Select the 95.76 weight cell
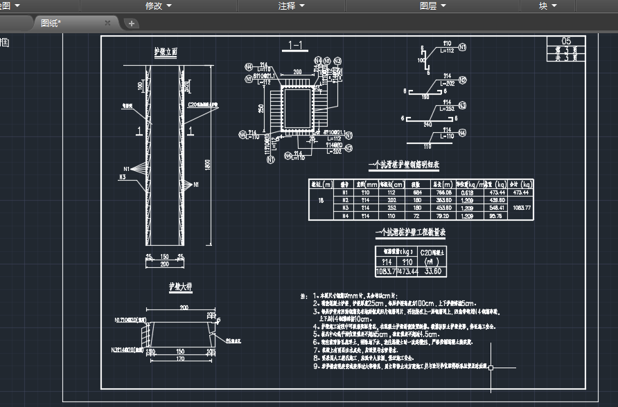 [x=495, y=216]
